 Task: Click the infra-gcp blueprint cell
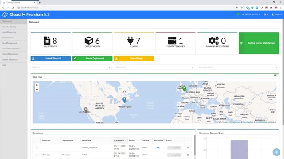pyautogui.click(x=46, y=155)
